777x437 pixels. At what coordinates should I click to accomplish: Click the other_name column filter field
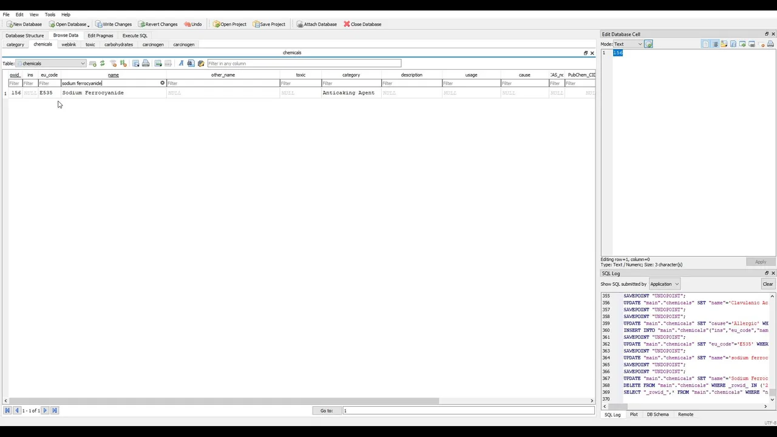pyautogui.click(x=223, y=83)
